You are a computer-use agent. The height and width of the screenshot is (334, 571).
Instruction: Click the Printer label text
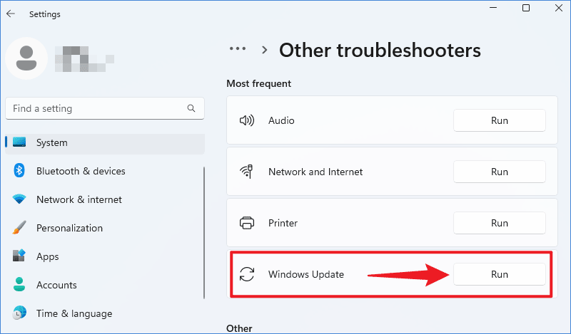pyautogui.click(x=283, y=223)
